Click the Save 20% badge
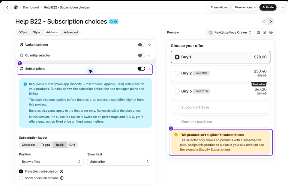The height and width of the screenshot is (185, 288). click(x=201, y=91)
